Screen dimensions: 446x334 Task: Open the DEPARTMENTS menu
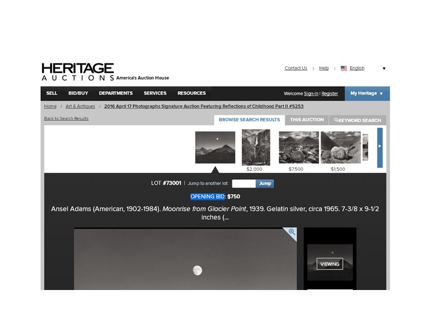coord(116,93)
